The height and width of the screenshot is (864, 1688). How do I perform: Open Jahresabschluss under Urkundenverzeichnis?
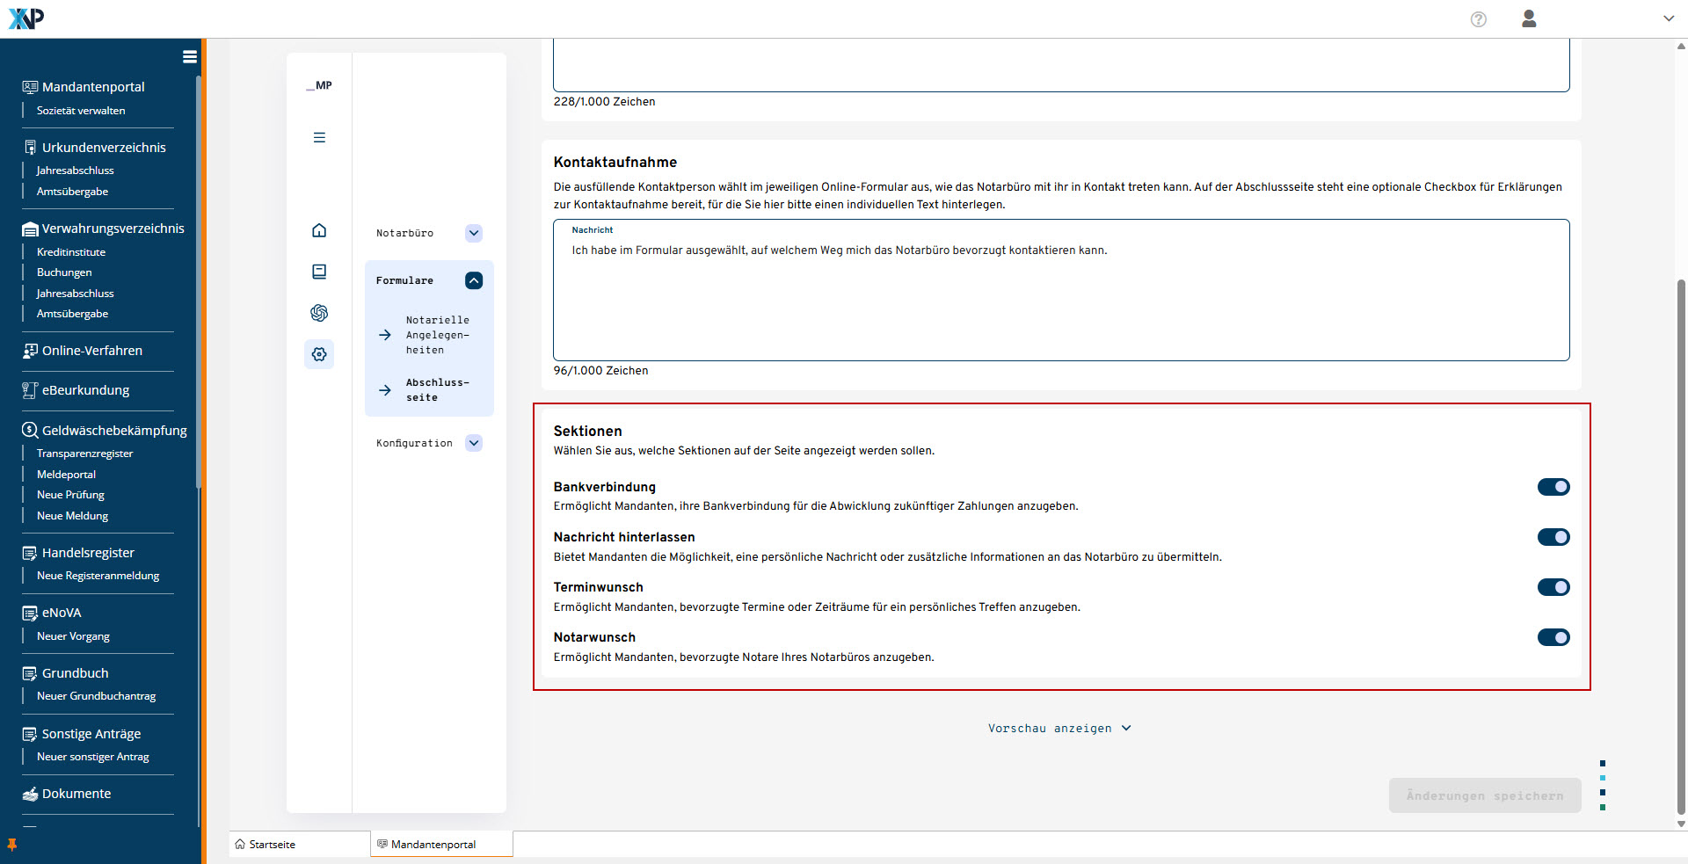[x=76, y=171]
